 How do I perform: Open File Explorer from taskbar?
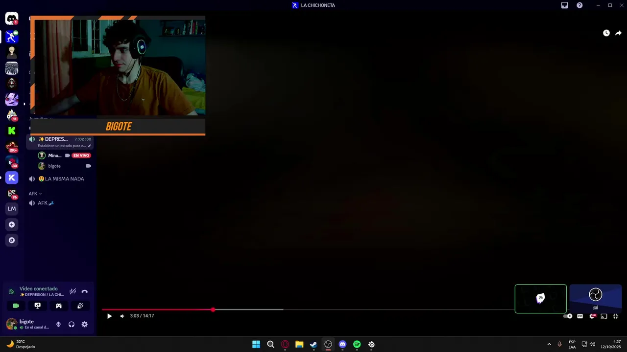tap(299, 344)
